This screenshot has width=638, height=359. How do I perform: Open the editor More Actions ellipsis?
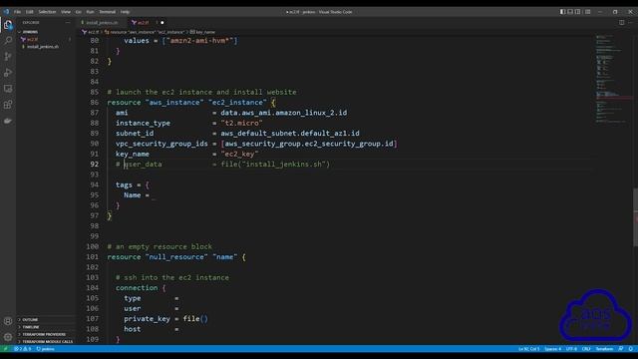click(x=631, y=22)
